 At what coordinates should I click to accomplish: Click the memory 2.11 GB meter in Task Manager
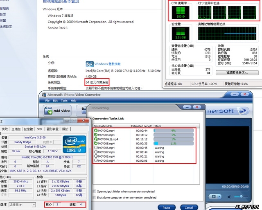[x=181, y=33]
